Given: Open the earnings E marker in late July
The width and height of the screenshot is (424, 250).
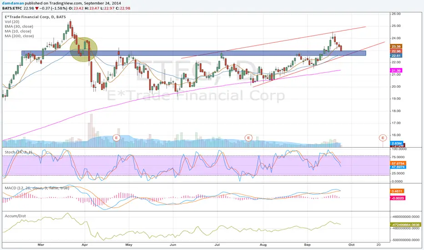Looking at the screenshot, I should [x=248, y=138].
